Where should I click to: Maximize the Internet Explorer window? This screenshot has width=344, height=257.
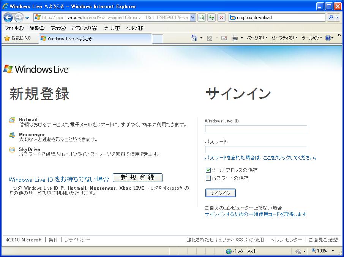(329, 6)
